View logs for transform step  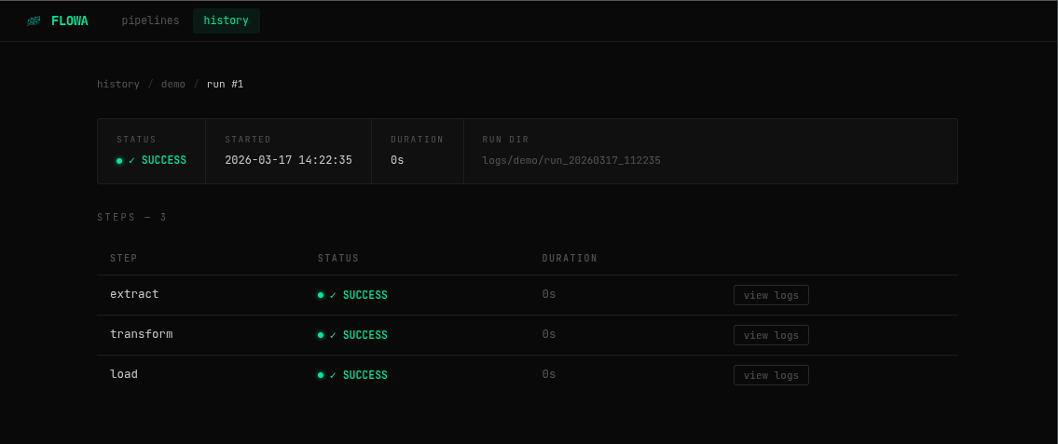tap(771, 335)
